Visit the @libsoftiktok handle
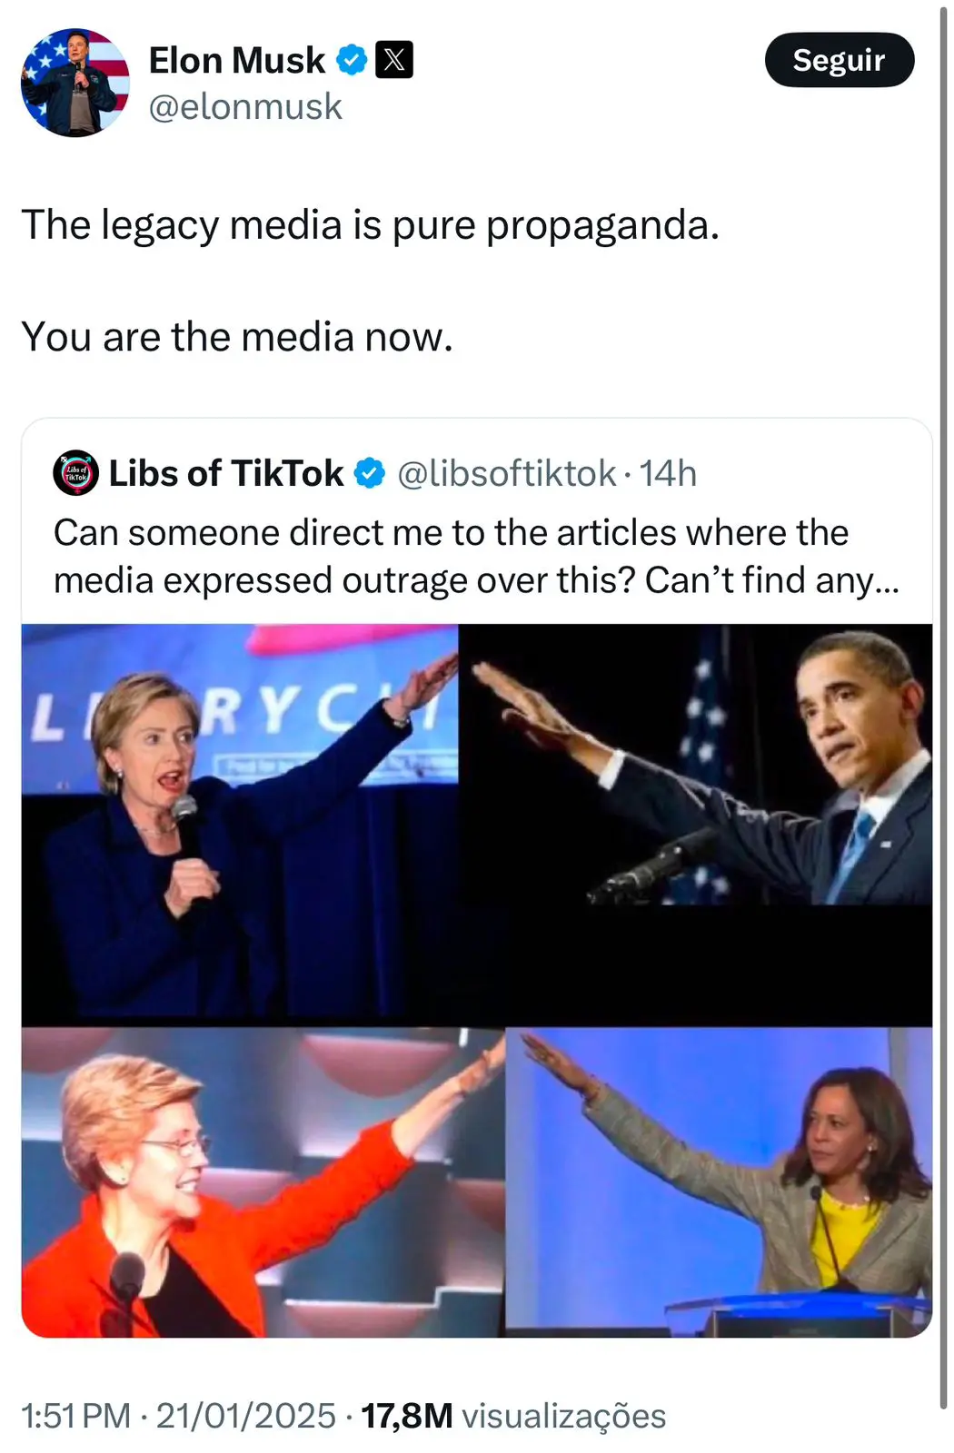 point(507,473)
